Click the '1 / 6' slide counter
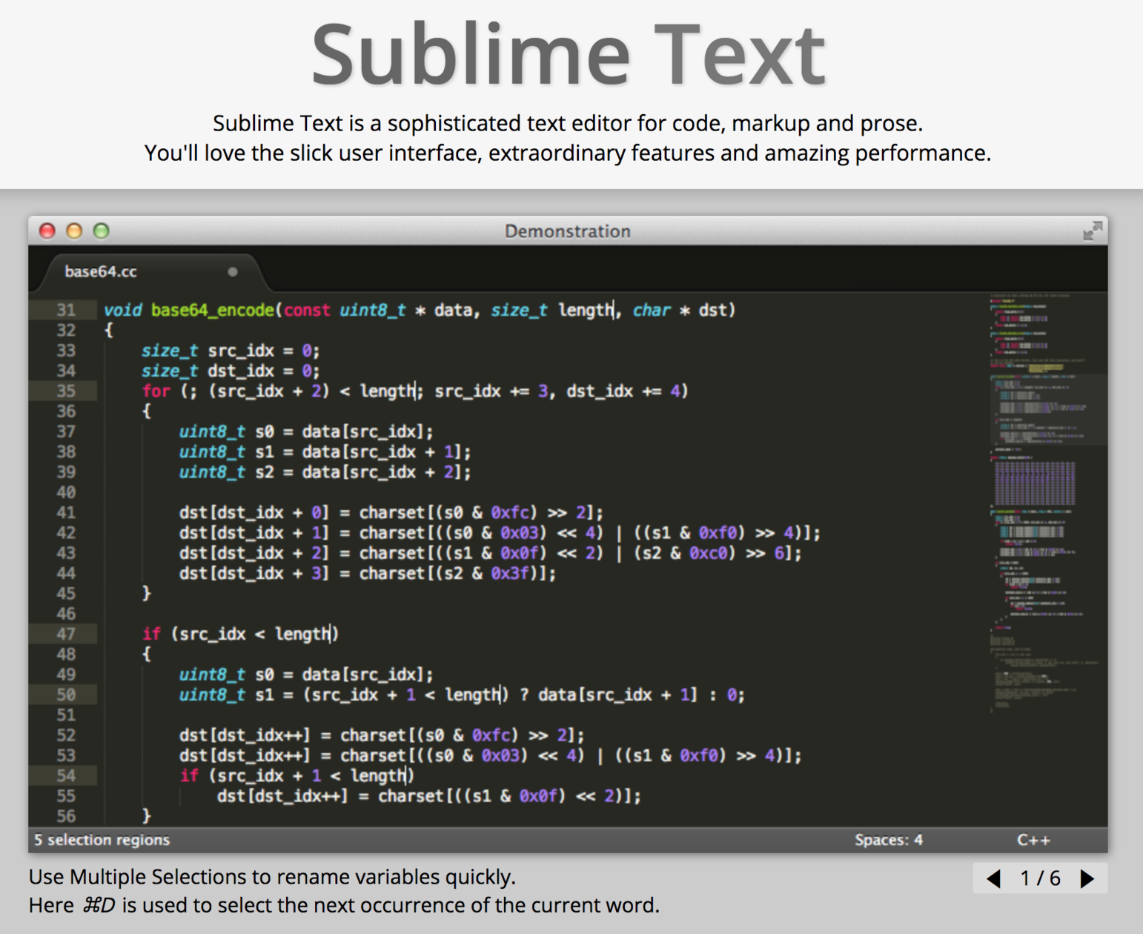Screen dimensions: 1143x934 1040,878
